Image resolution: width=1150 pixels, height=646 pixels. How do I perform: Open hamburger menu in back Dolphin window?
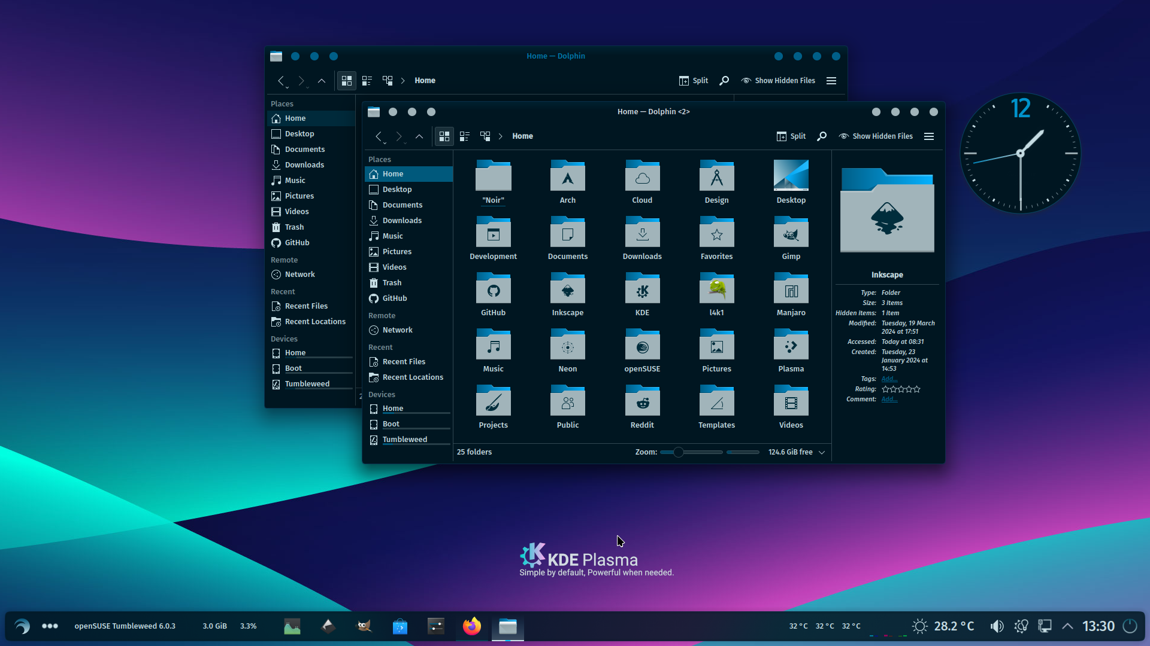[831, 81]
